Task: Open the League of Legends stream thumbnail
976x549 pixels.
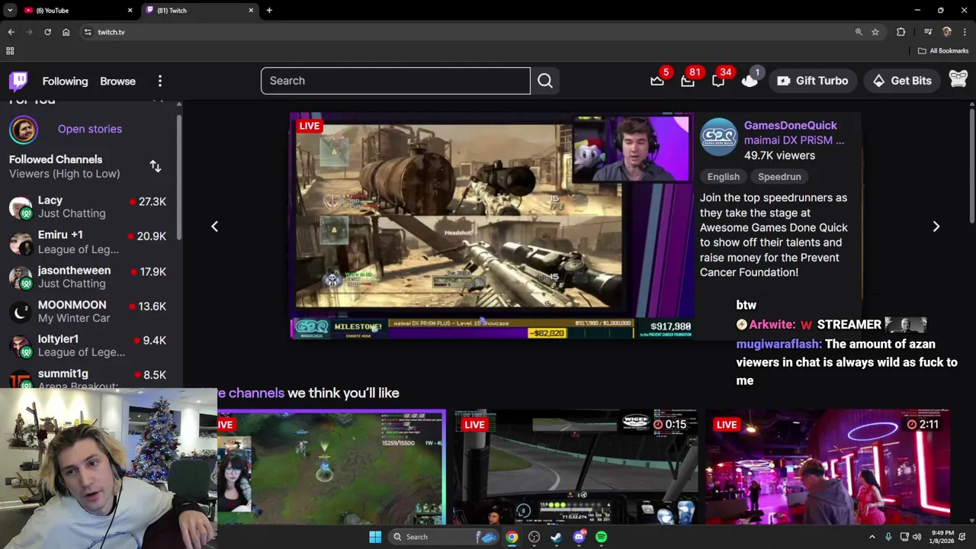Action: point(331,467)
